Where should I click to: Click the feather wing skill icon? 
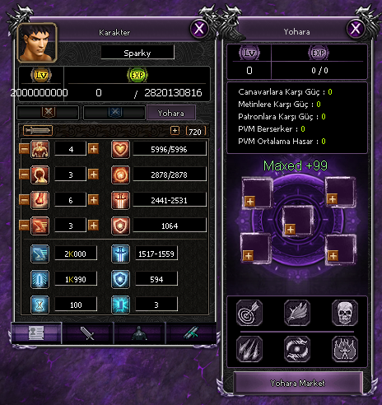tap(297, 313)
